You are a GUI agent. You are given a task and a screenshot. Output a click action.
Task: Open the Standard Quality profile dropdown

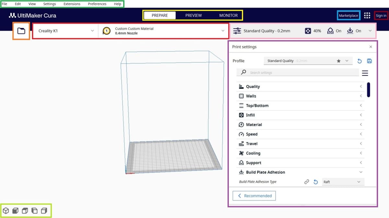(308, 61)
